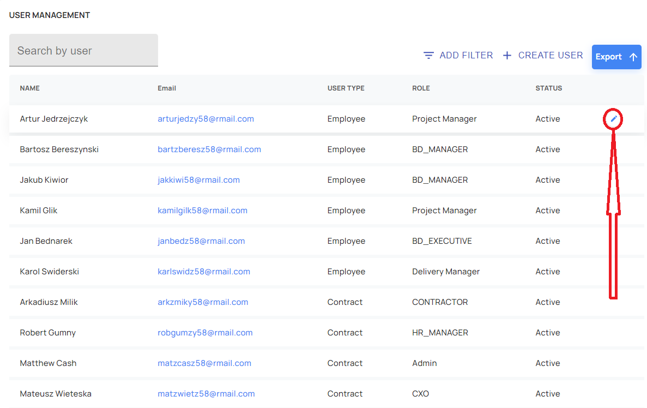This screenshot has width=647, height=408.
Task: Open email link arkzmiky58@rmail.com
Action: (x=203, y=302)
